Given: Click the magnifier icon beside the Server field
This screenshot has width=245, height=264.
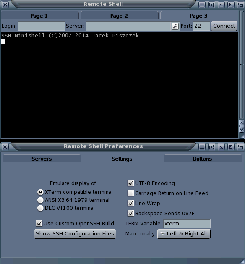Looking at the screenshot, I should click(175, 26).
